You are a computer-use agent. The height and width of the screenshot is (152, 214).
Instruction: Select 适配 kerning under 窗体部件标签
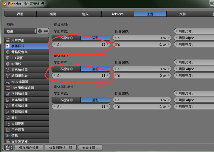[x=95, y=100]
